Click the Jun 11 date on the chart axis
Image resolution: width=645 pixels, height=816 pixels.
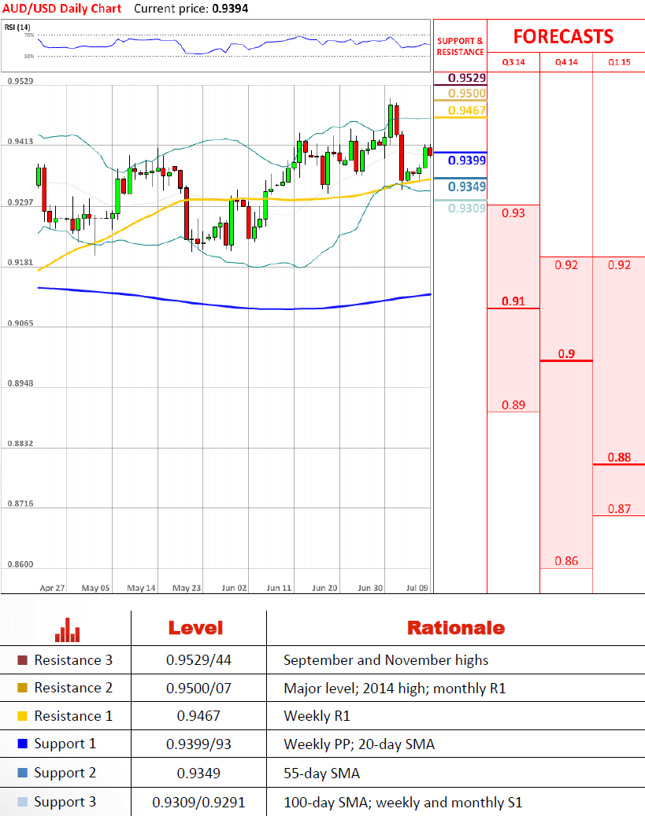click(x=279, y=588)
